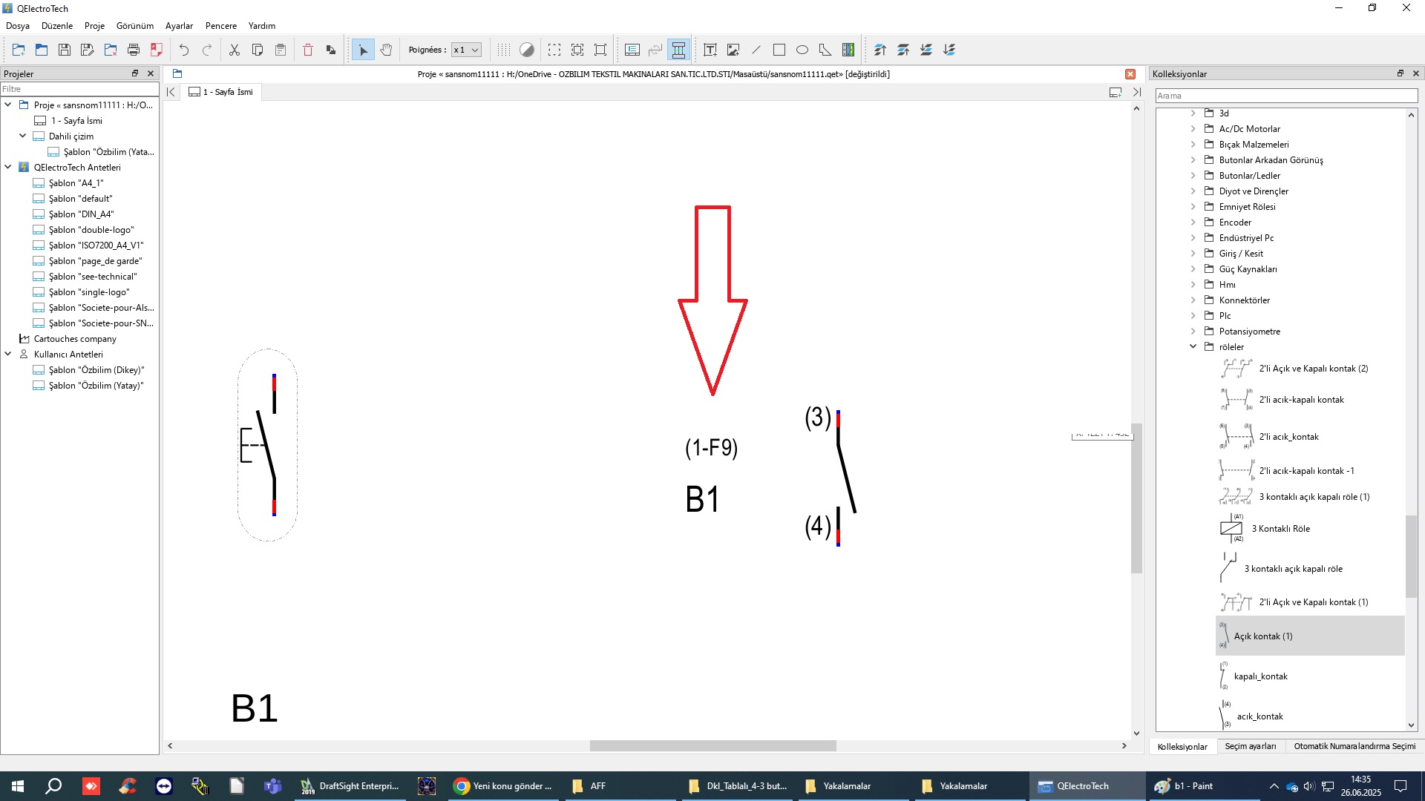Viewport: 1425px width, 801px height.
Task: Open the Görünüm menu
Action: (x=134, y=25)
